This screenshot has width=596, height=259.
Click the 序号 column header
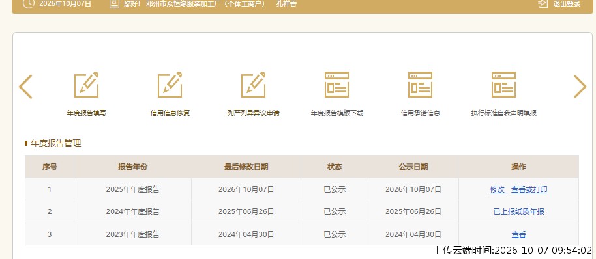pyautogui.click(x=50, y=167)
